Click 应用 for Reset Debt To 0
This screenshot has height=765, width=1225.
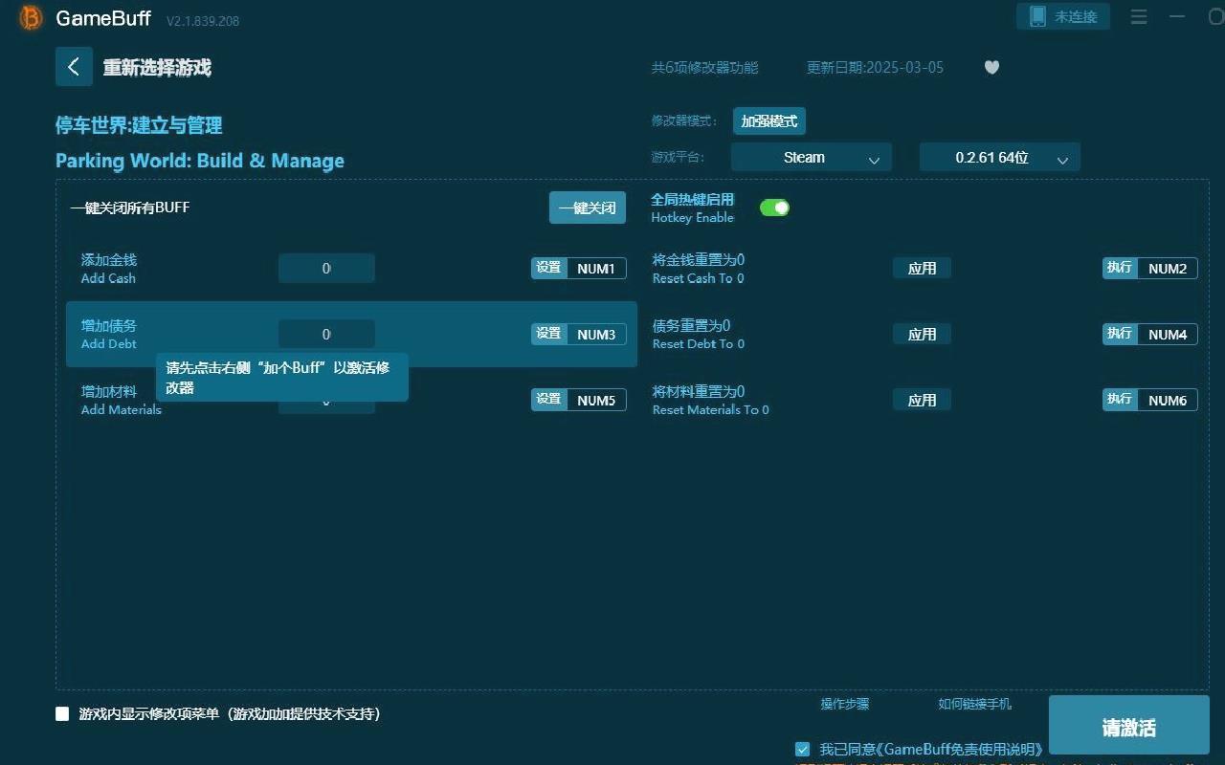pos(922,334)
